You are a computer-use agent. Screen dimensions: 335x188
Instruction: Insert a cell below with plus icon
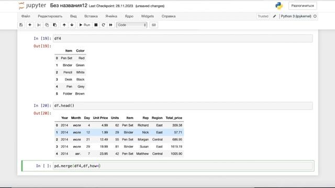[x=30, y=25]
